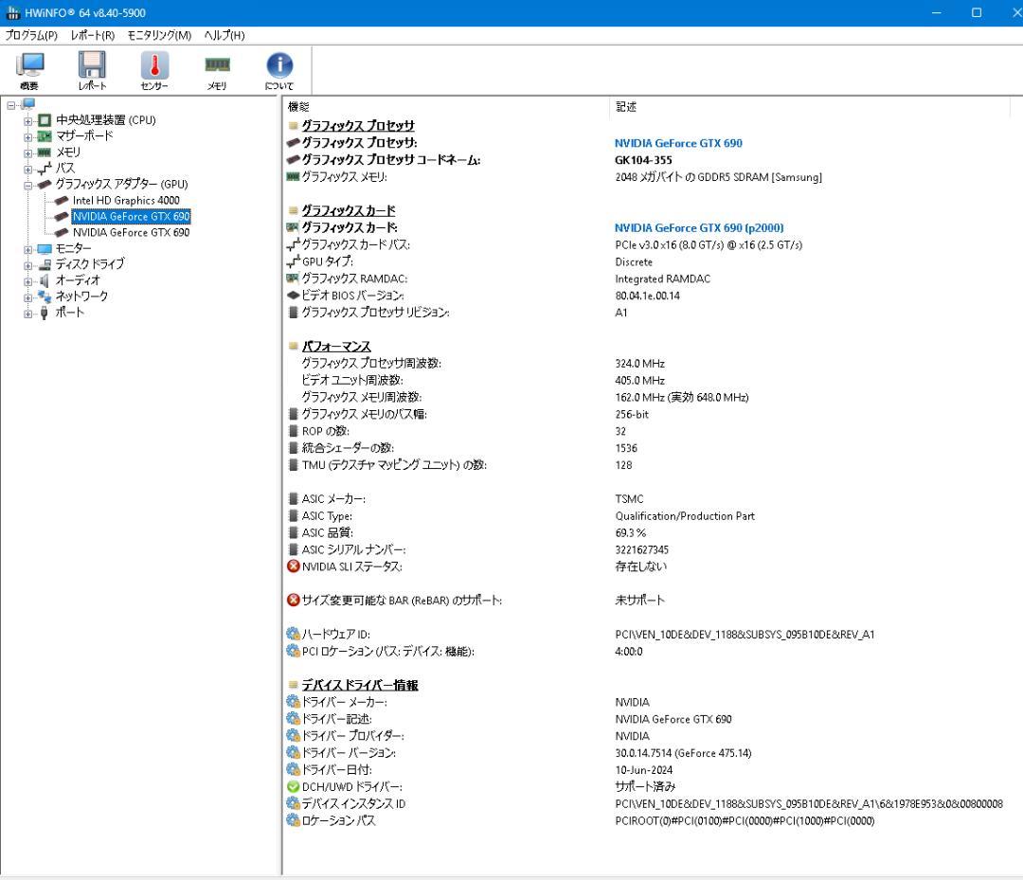This screenshot has height=880, width=1023.
Task: Click the GK104-355 codename value
Action: pyautogui.click(x=643, y=160)
